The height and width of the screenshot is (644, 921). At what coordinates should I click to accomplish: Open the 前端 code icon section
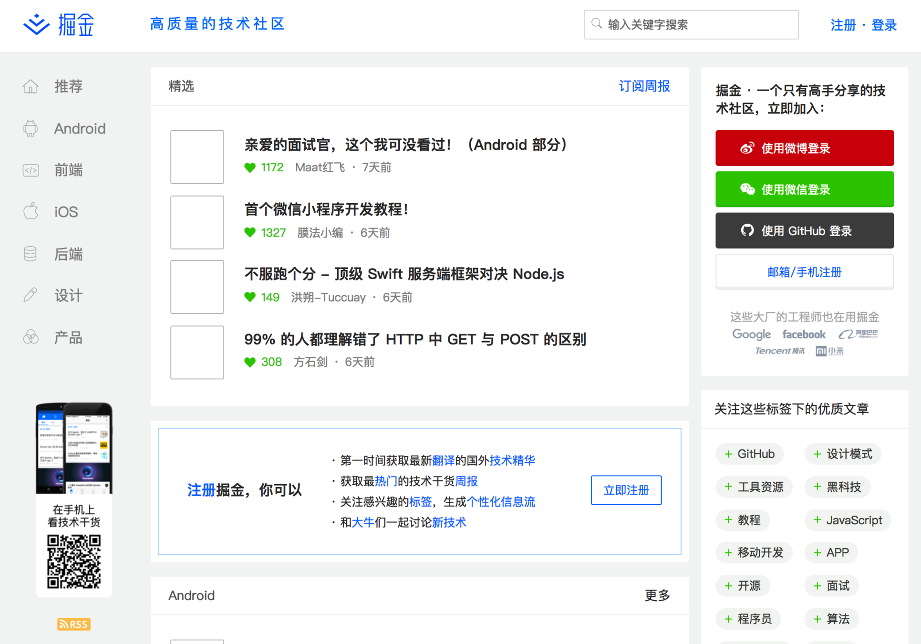click(x=31, y=170)
